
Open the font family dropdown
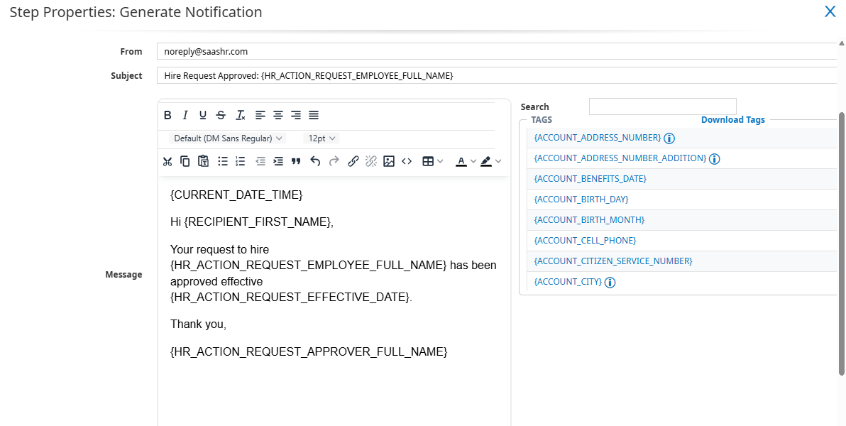[226, 138]
